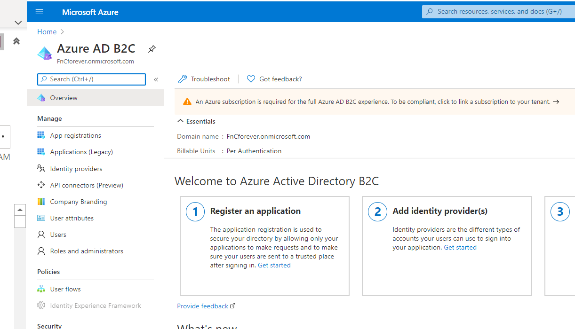This screenshot has width=575, height=329.
Task: Click App registrations grid icon
Action: (x=41, y=135)
